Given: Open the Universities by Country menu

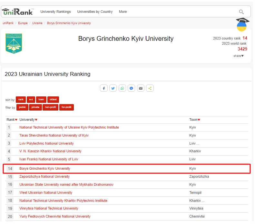Looking at the screenshot, I should [x=95, y=12].
